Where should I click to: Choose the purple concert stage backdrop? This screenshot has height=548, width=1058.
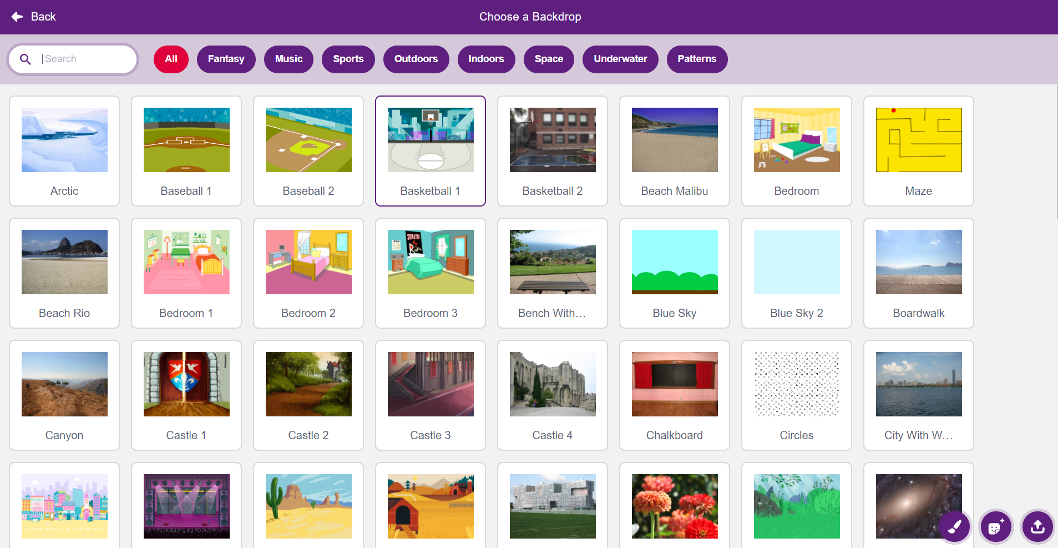(x=186, y=506)
